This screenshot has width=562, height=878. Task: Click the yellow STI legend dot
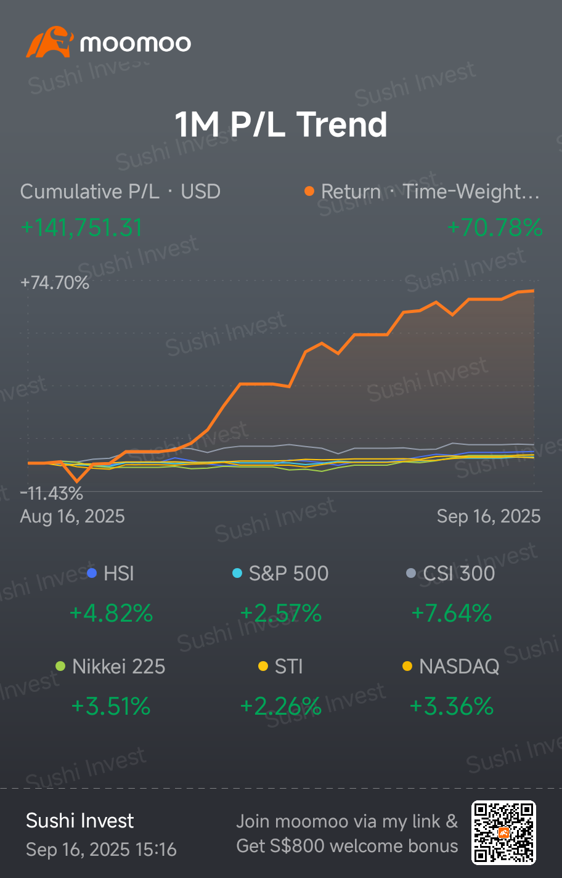click(x=263, y=666)
